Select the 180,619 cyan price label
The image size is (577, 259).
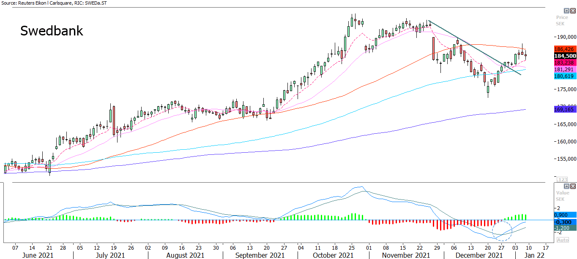pos(565,76)
